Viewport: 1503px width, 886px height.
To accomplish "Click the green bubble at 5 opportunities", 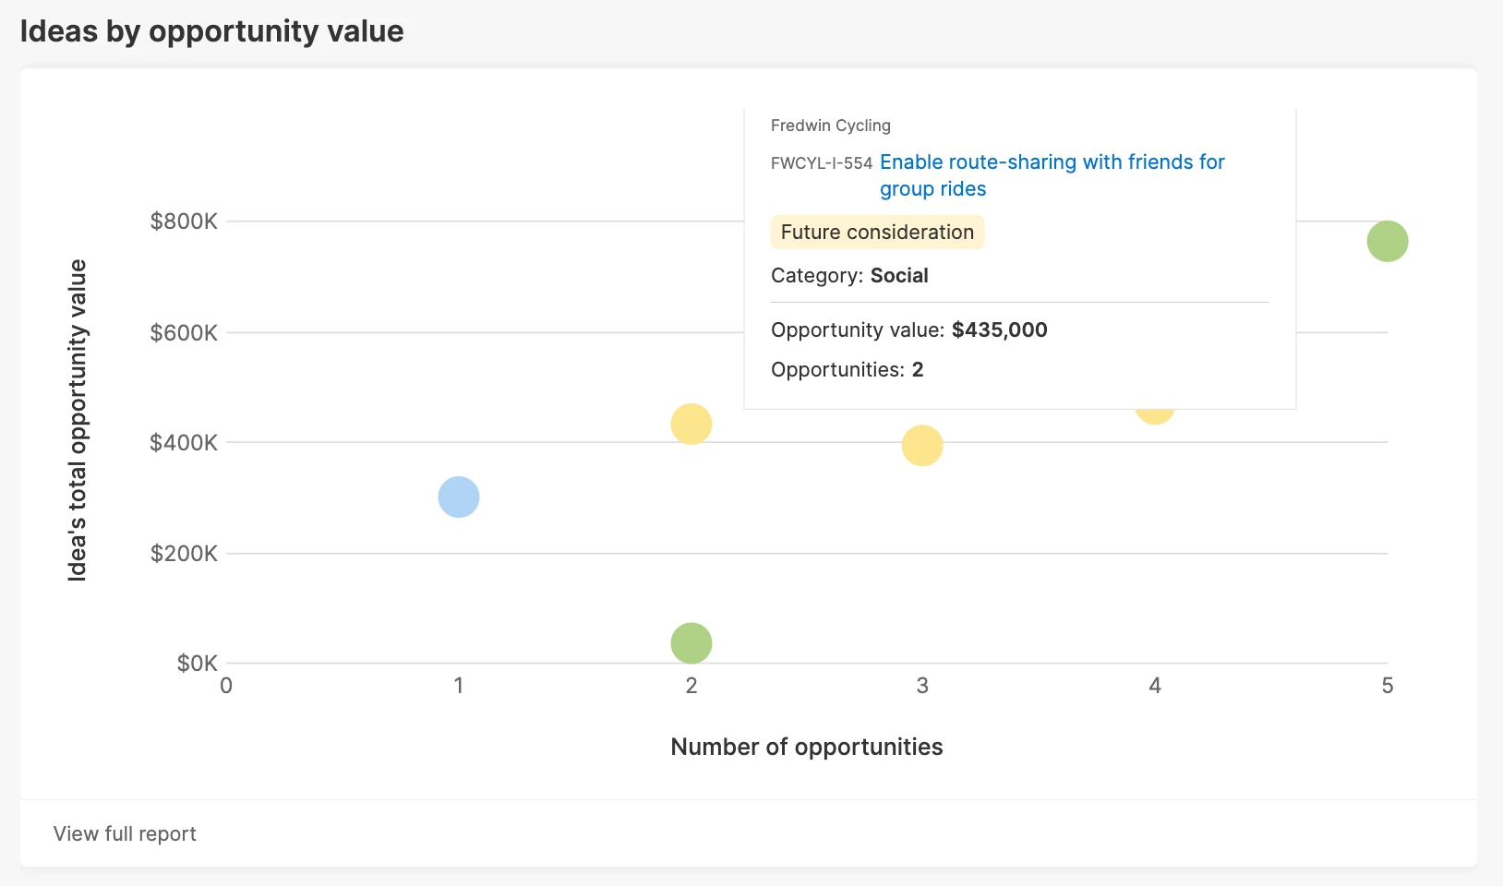I will [x=1387, y=242].
